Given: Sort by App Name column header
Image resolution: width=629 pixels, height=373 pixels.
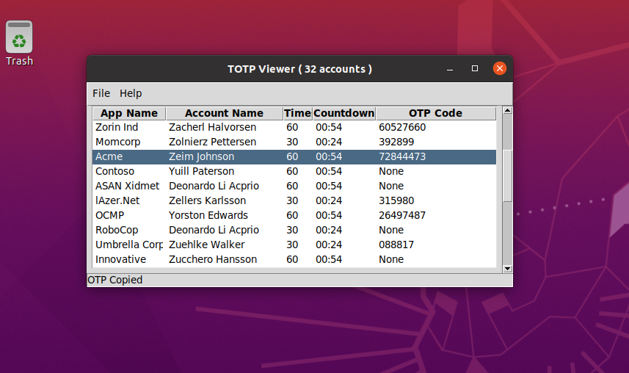Looking at the screenshot, I should click(x=129, y=113).
